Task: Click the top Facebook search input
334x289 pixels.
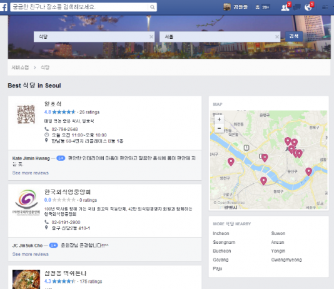Action: (80, 7)
